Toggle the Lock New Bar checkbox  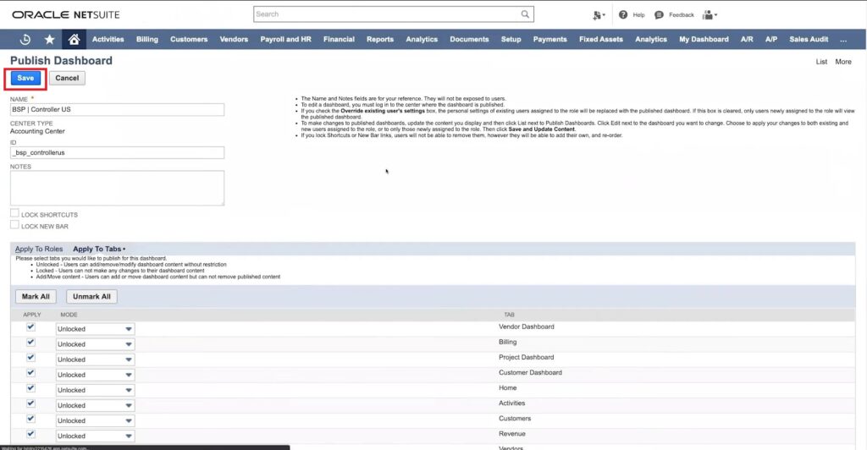pos(15,225)
